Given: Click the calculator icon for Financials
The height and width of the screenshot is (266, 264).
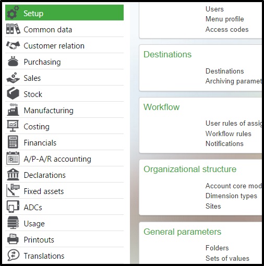Looking at the screenshot, I should pyautogui.click(x=13, y=142).
